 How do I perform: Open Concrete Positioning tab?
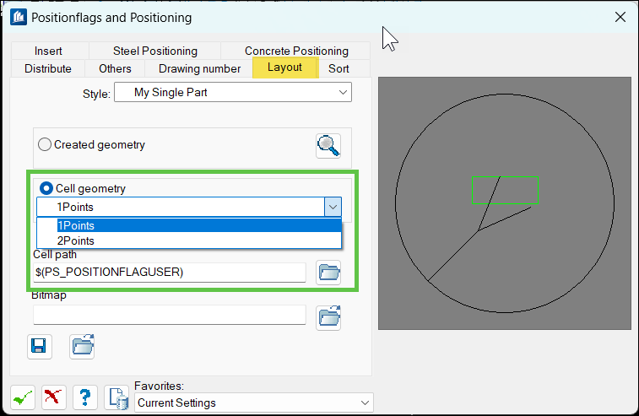(296, 51)
